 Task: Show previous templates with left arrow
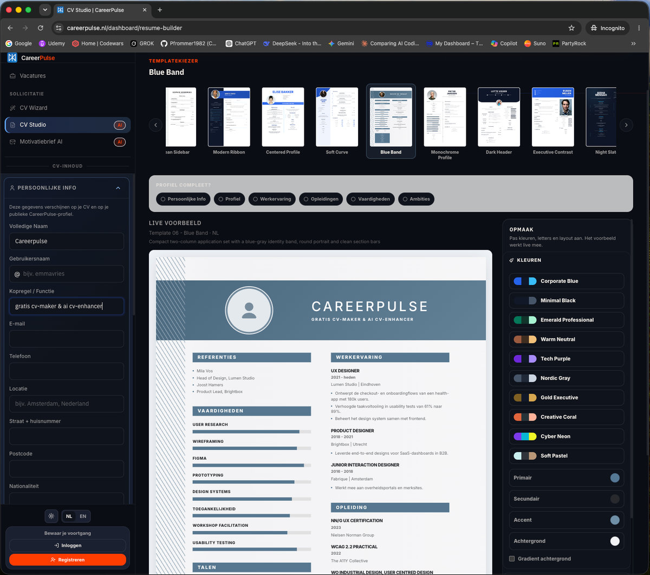coord(155,125)
